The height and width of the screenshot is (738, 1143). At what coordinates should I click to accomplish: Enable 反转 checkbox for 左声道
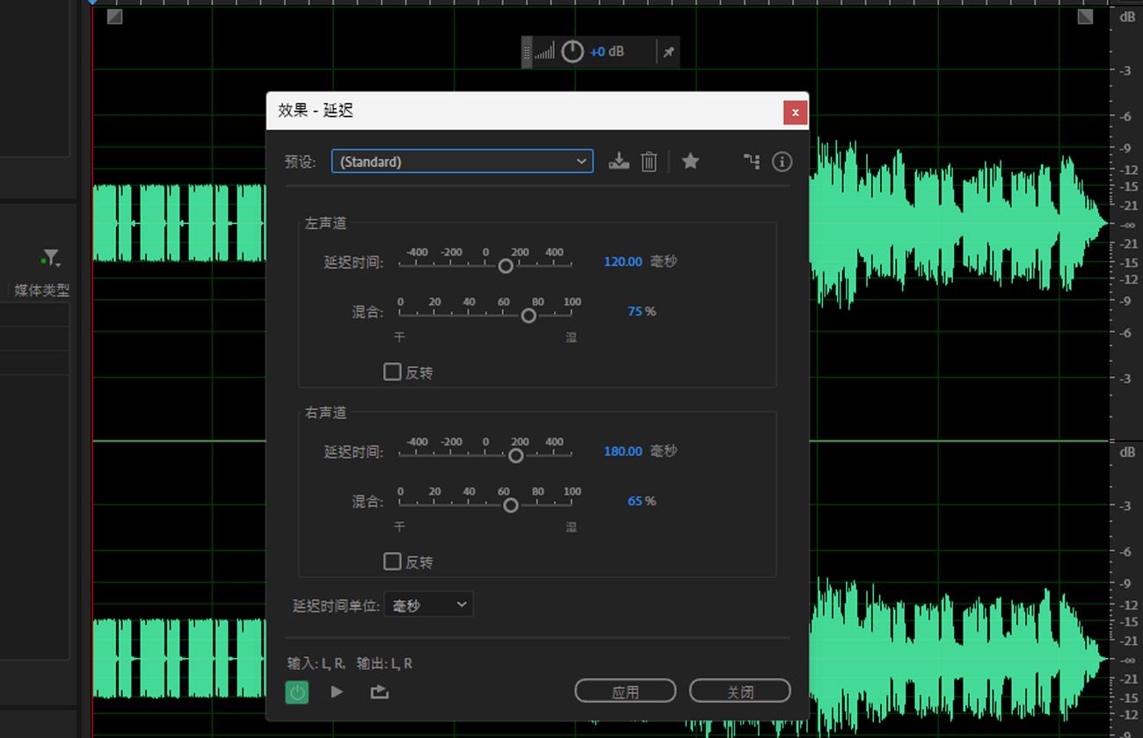point(392,372)
